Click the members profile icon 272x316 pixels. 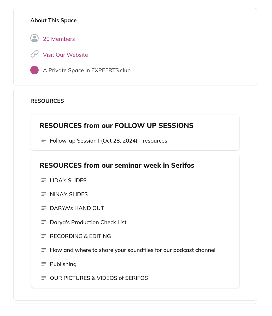pyautogui.click(x=34, y=38)
